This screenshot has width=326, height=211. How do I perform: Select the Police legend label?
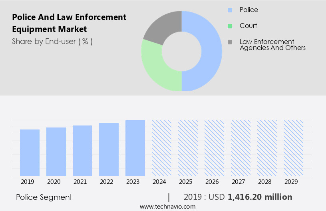coord(248,10)
